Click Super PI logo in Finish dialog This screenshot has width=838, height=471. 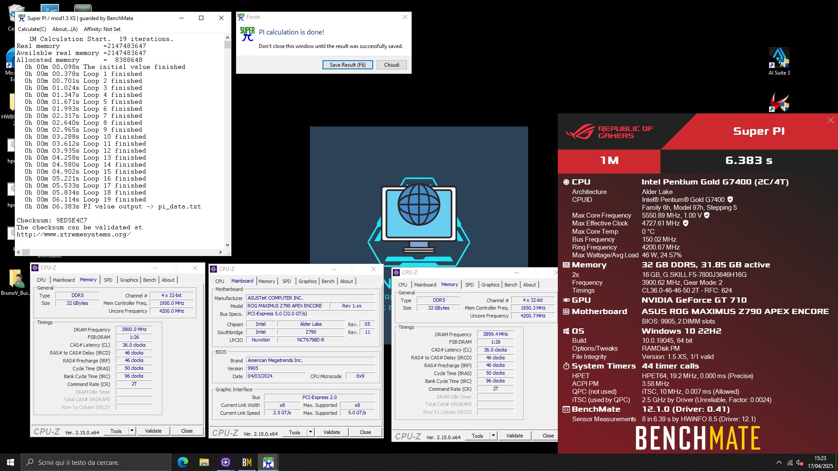(247, 34)
